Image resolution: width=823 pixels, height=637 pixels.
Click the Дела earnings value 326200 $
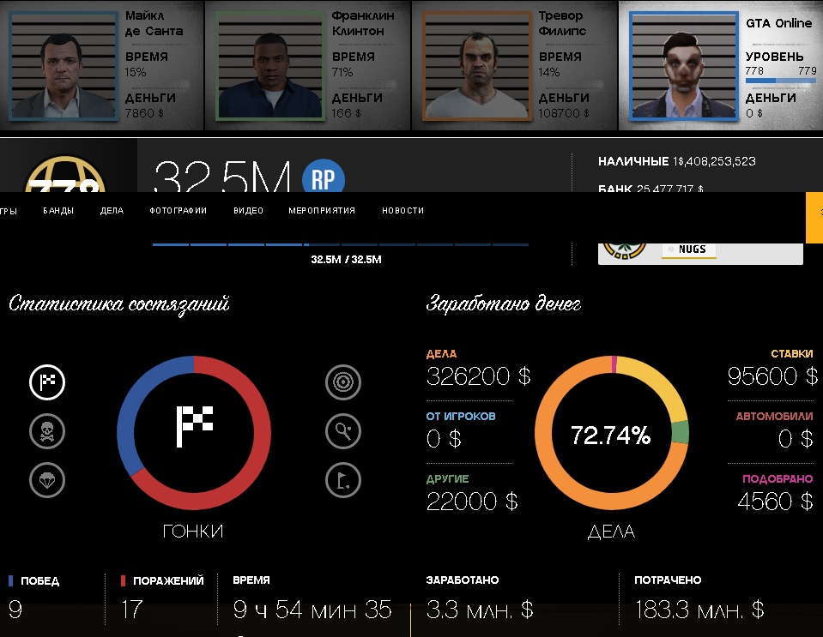click(x=479, y=376)
